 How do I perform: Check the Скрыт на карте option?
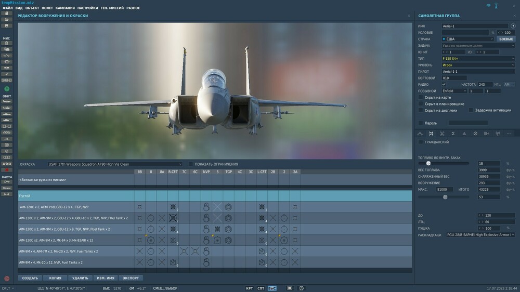click(x=421, y=97)
